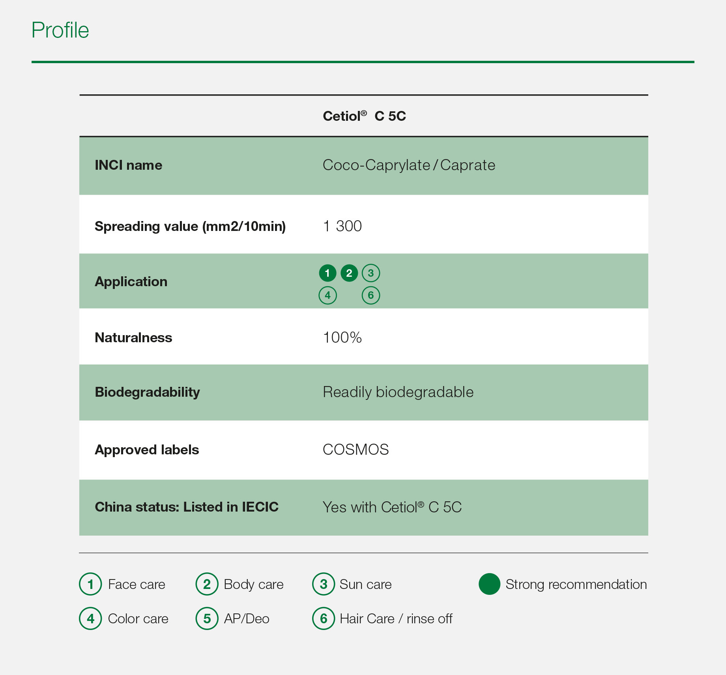Click the filled circle 1 in Application row
This screenshot has width=726, height=675.
(327, 273)
